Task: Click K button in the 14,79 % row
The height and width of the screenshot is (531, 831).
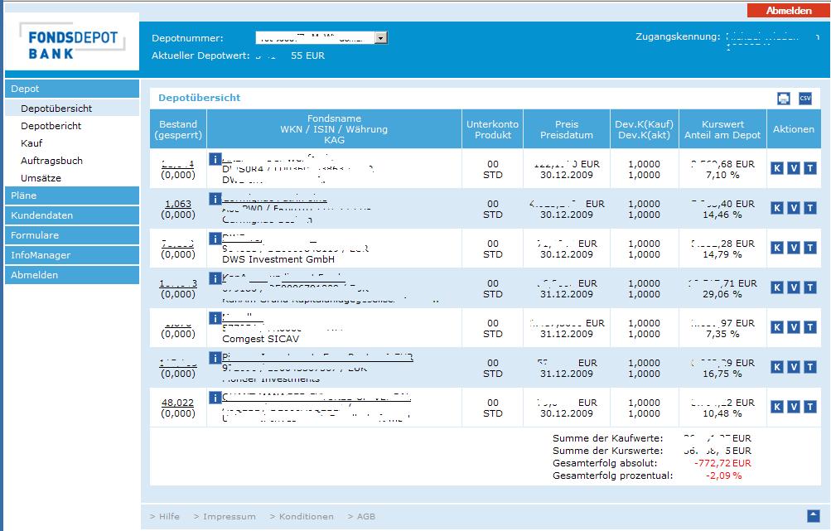Action: tap(777, 248)
